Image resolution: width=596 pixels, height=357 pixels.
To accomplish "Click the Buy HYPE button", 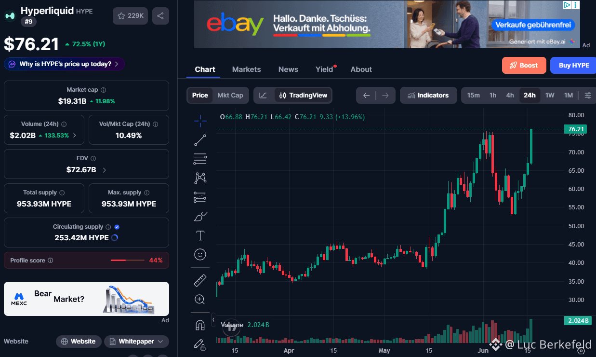I will [573, 65].
